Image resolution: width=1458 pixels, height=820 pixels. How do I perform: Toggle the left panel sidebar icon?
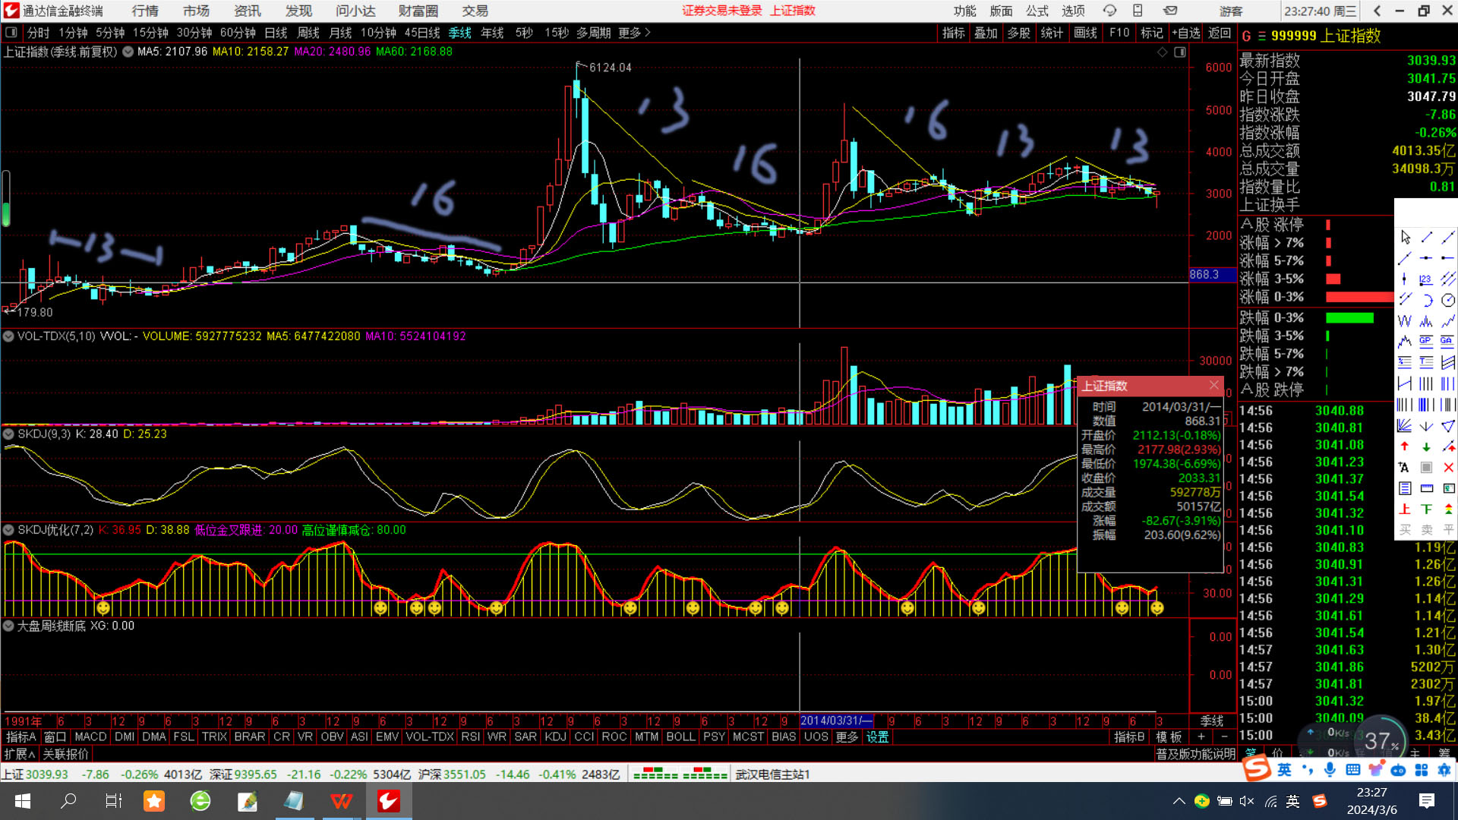pyautogui.click(x=11, y=33)
